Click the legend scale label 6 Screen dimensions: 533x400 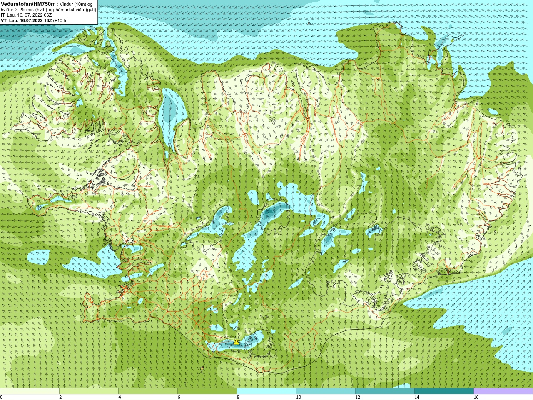(179, 397)
